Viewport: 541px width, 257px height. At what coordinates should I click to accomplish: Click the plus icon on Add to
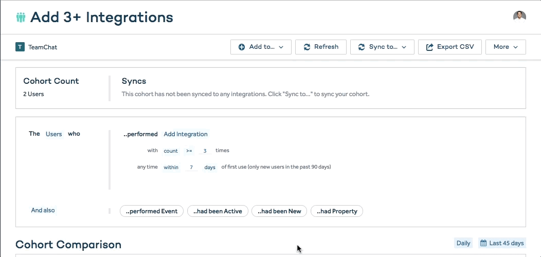tap(242, 47)
